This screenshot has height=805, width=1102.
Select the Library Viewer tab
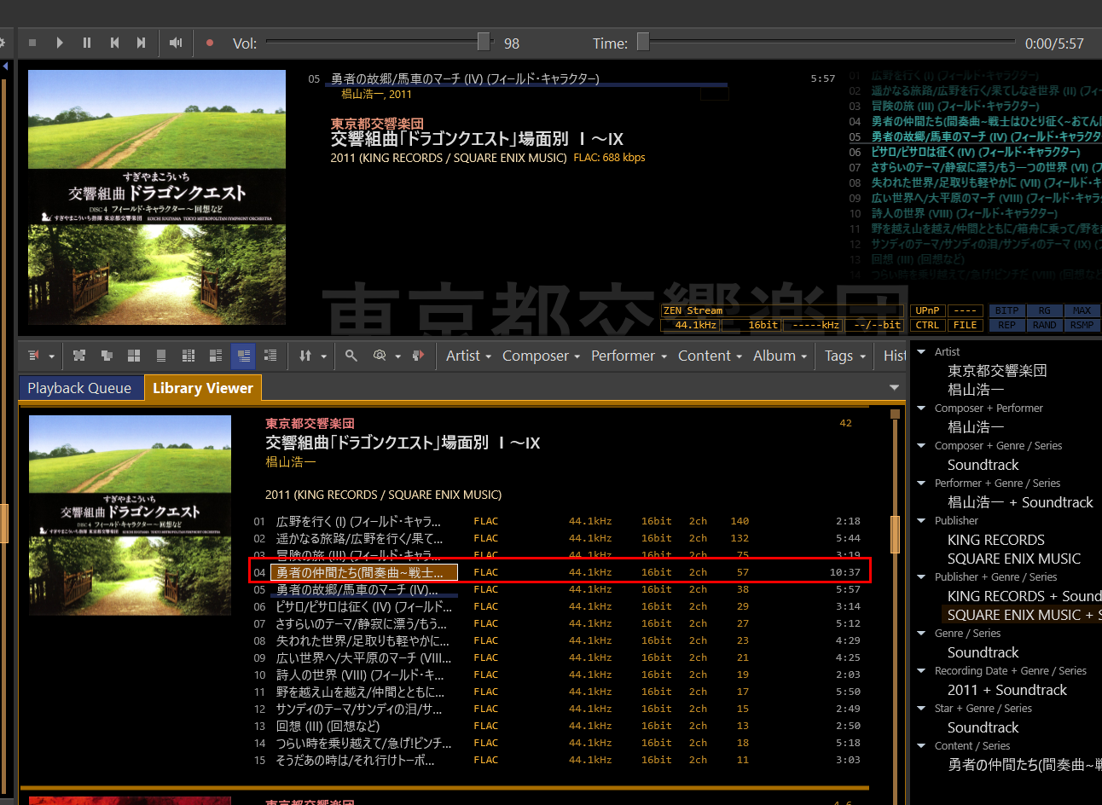tap(202, 388)
